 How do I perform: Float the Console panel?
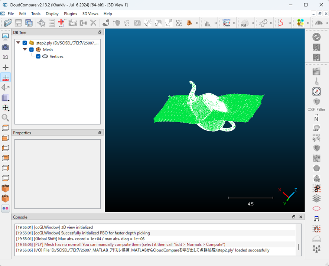[x=294, y=217]
